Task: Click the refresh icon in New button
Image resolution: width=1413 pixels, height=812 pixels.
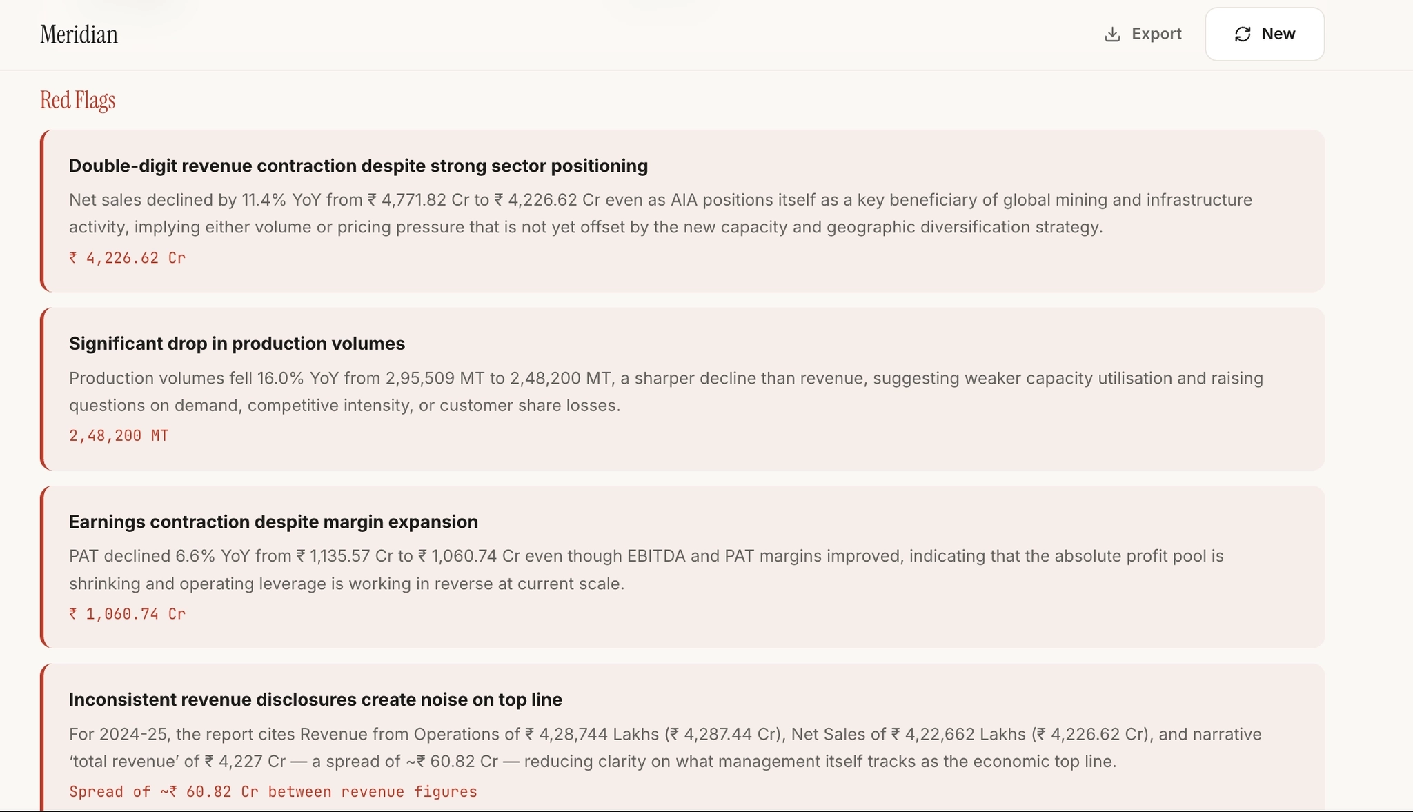Action: pos(1243,34)
